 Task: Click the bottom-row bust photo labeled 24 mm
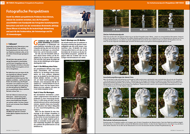click(x=116, y=103)
